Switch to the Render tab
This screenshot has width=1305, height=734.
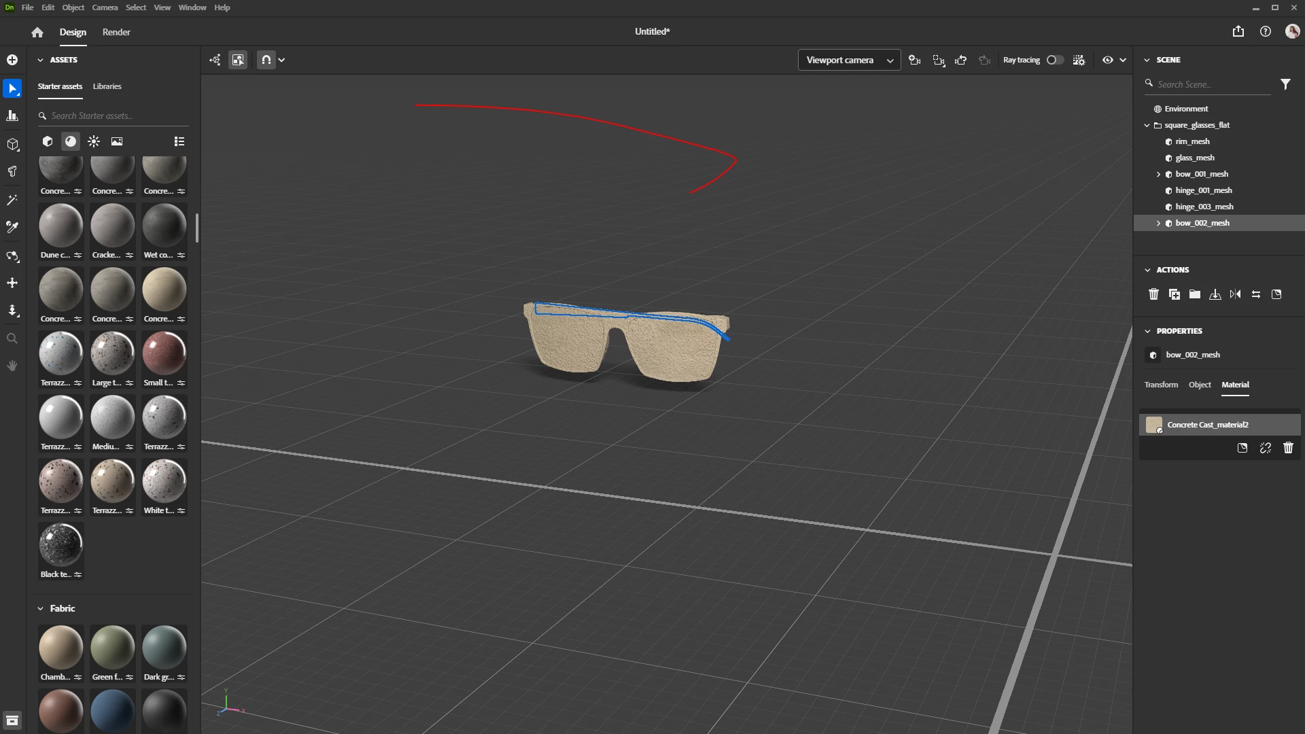pyautogui.click(x=116, y=32)
